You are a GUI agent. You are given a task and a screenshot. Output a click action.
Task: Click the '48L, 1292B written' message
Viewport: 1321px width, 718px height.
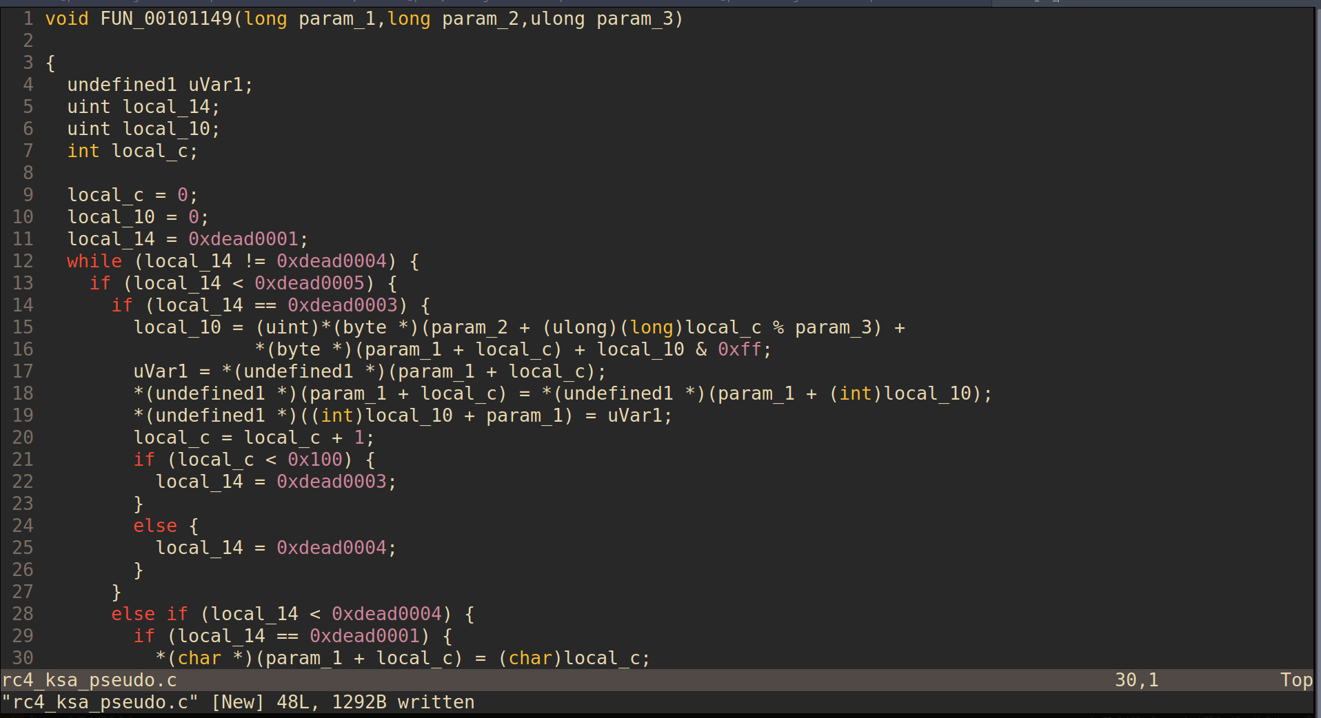click(376, 702)
